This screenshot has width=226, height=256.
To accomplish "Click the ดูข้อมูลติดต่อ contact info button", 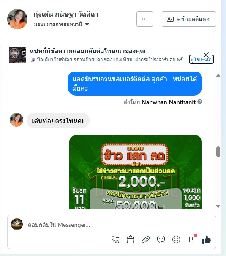I will (x=189, y=19).
